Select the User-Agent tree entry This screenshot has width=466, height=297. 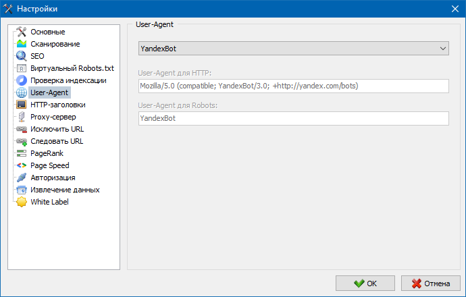[49, 92]
